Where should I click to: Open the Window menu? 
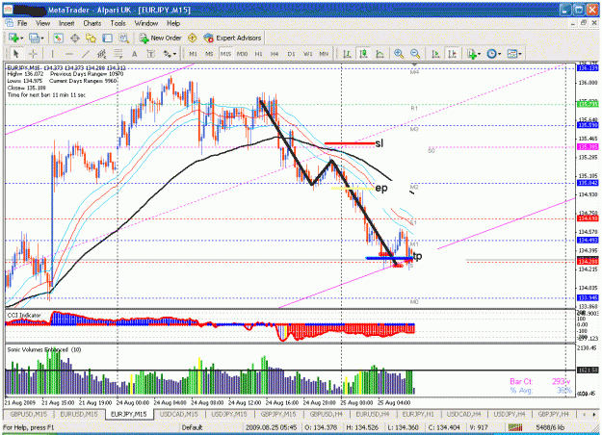(x=145, y=23)
